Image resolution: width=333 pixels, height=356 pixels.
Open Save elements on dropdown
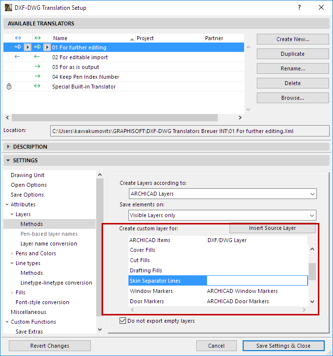click(223, 215)
